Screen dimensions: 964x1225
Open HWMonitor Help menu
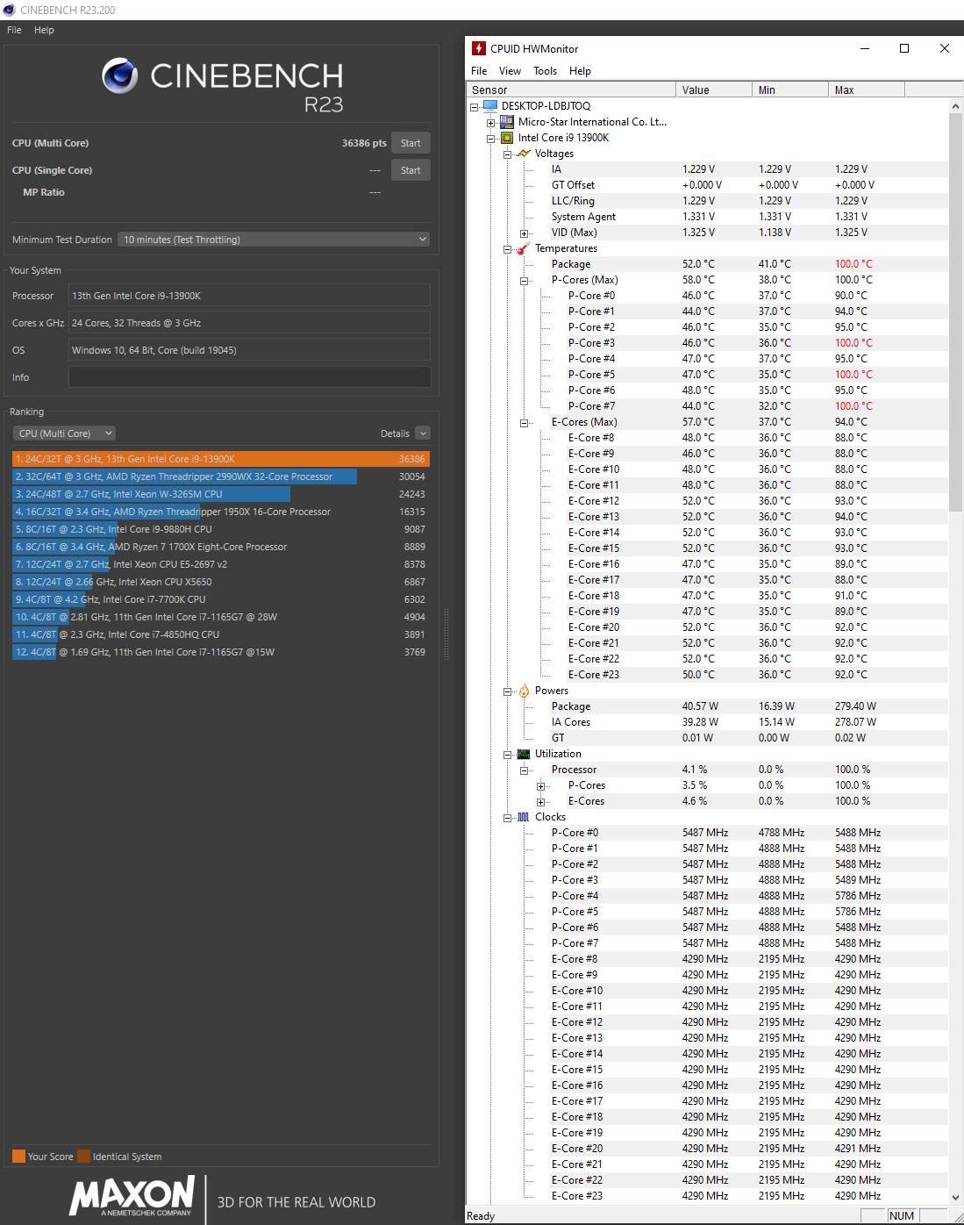[x=580, y=71]
